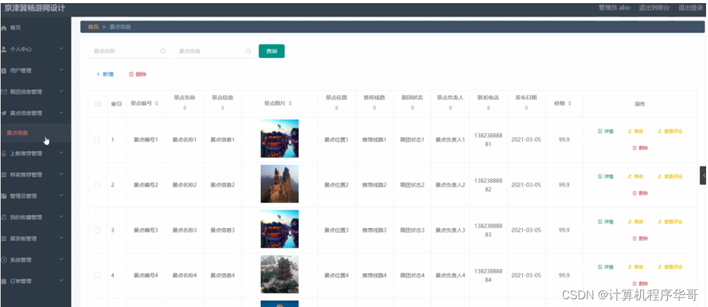Viewport: 708px width, 307px height.
Task: Click the 上新推荐管理 microphone icon
Action: (x=4, y=153)
